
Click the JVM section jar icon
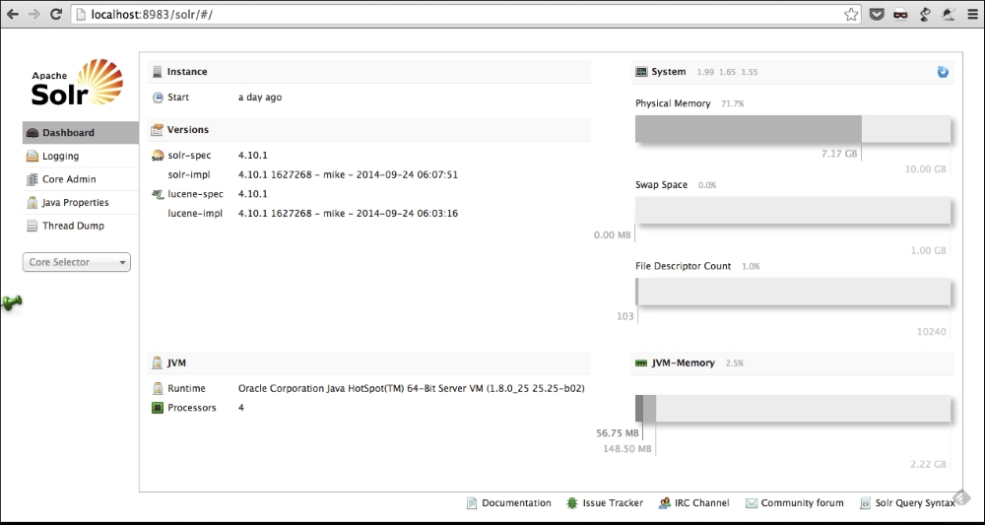[x=157, y=363]
